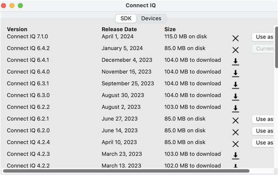This screenshot has width=278, height=175.
Task: Select the SDK tab
Action: [x=126, y=19]
